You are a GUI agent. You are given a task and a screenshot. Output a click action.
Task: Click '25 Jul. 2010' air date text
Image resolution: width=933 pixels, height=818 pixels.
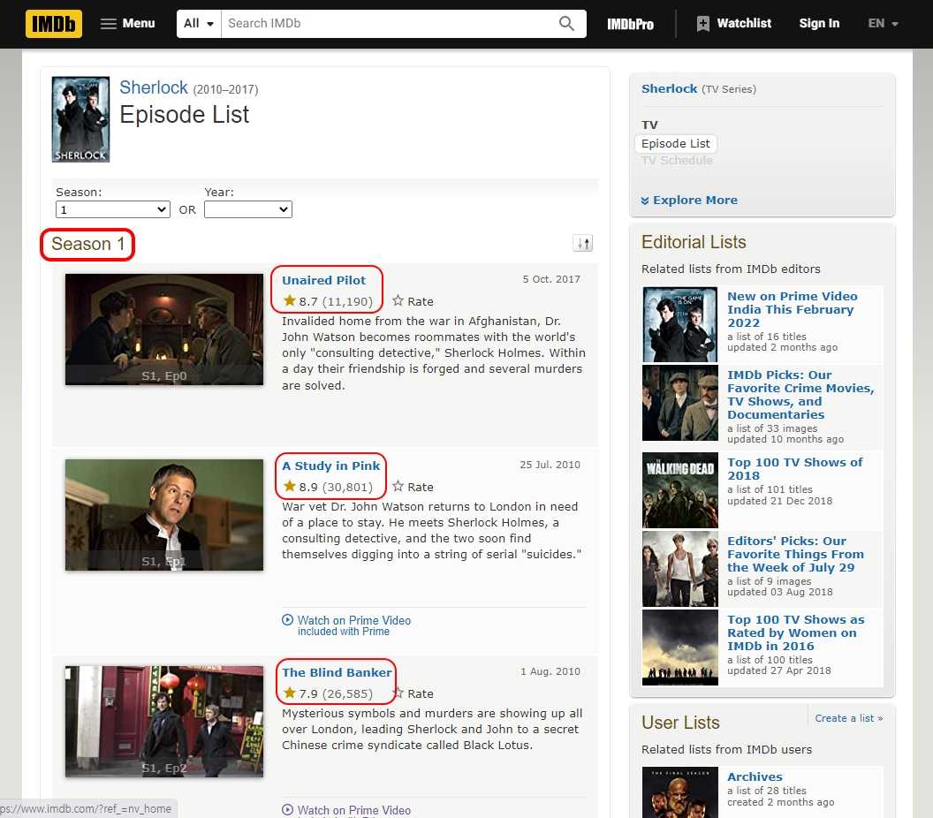click(x=550, y=465)
